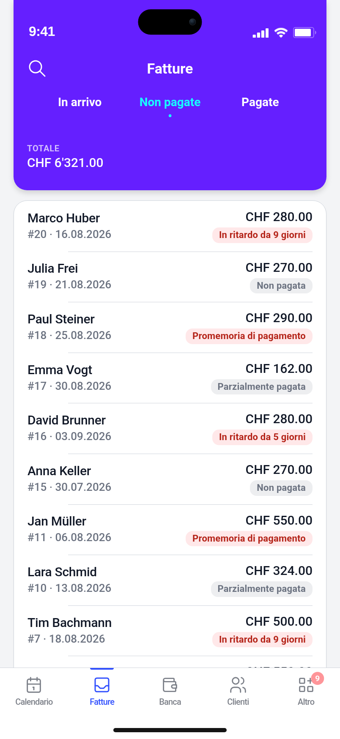This screenshot has height=739, width=340.
Task: Open Jan Müller invoice #11
Action: 170,530
